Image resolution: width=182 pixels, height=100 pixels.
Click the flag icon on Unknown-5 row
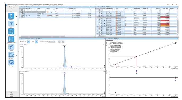[104, 24]
